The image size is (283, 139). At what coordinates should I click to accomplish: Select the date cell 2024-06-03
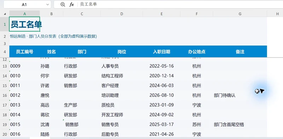click(x=162, y=85)
